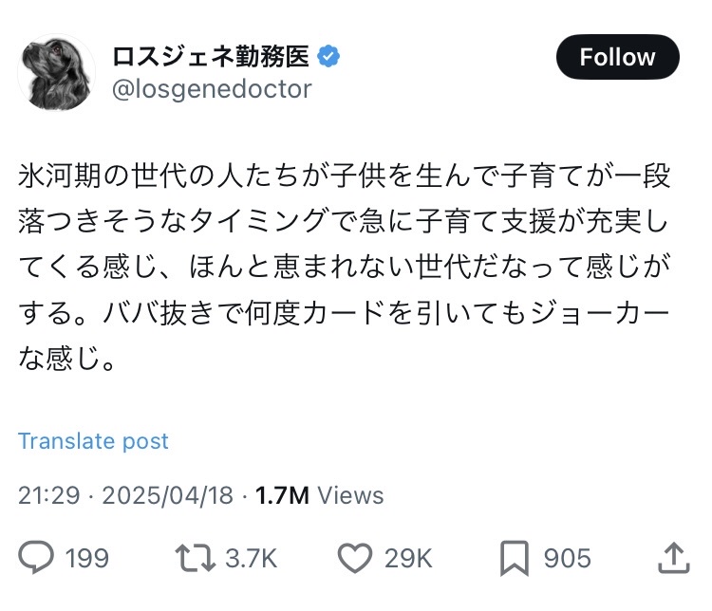Click the reply speech bubble icon
The width and height of the screenshot is (712, 611).
click(38, 558)
